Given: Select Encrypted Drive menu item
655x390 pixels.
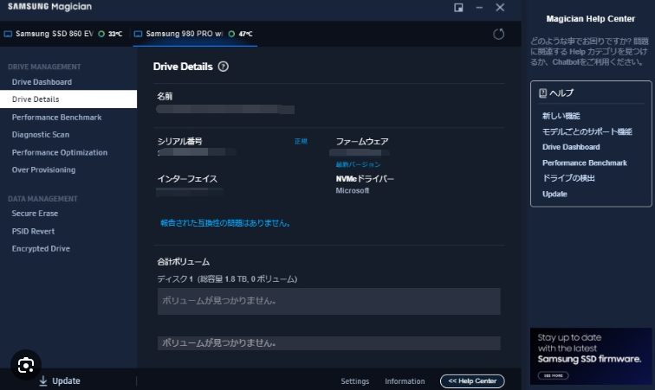Looking at the screenshot, I should click(x=40, y=249).
